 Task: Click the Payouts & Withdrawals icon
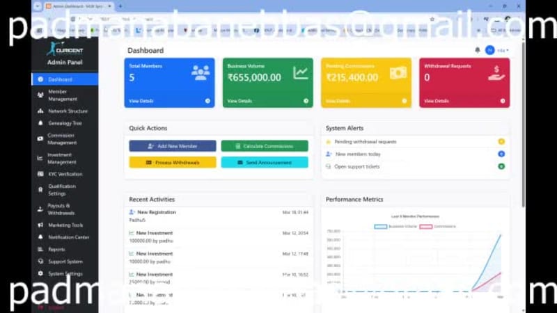point(40,209)
